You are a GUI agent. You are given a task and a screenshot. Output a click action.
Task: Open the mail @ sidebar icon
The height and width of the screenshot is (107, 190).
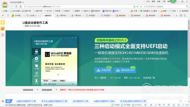click(x=3, y=35)
